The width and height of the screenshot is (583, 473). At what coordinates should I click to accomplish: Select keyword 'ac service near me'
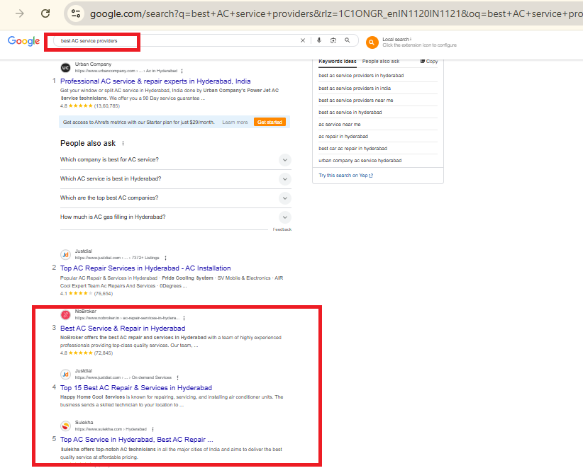340,125
